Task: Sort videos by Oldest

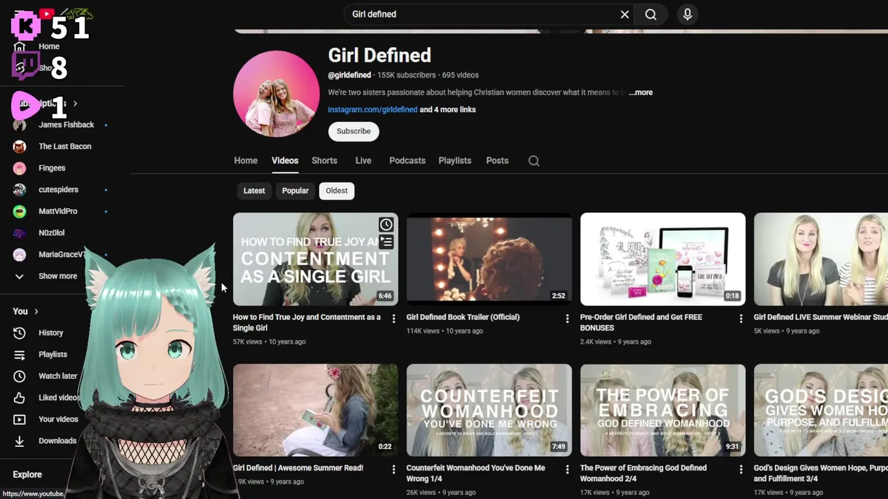Action: click(336, 191)
